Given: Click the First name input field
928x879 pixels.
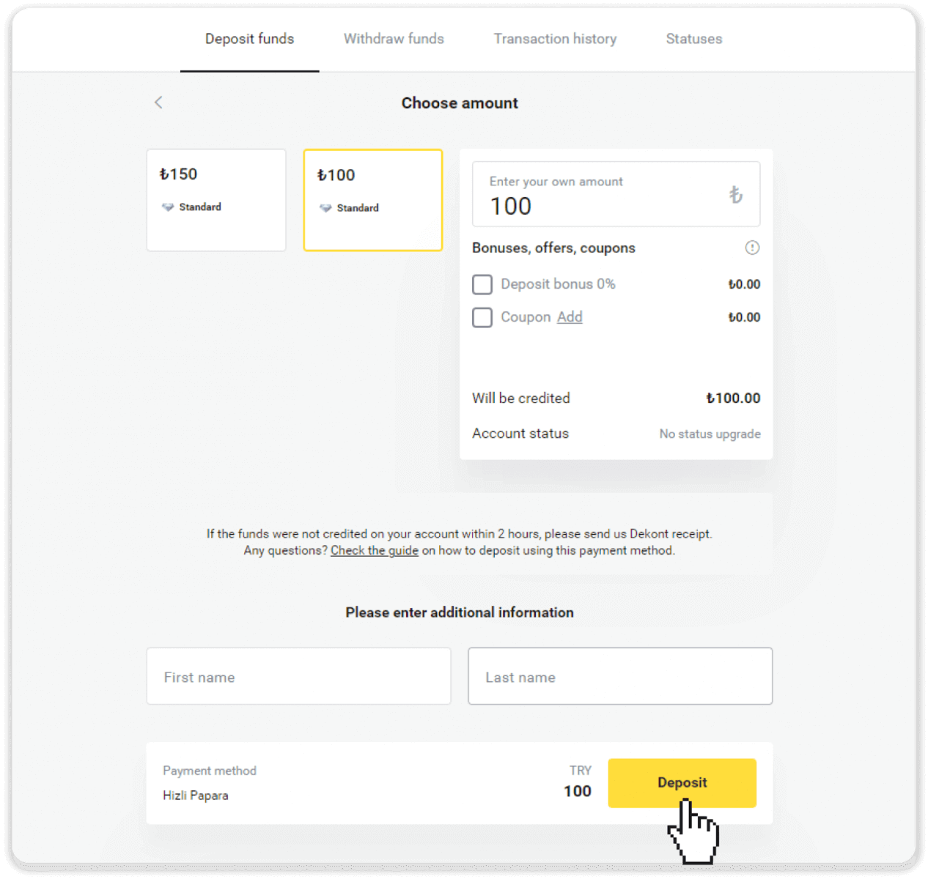Looking at the screenshot, I should pyautogui.click(x=298, y=677).
